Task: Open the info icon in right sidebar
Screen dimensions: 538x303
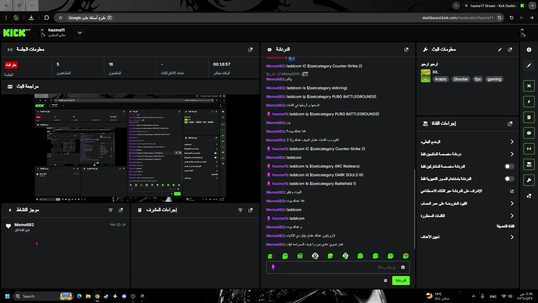Action: coord(529,49)
